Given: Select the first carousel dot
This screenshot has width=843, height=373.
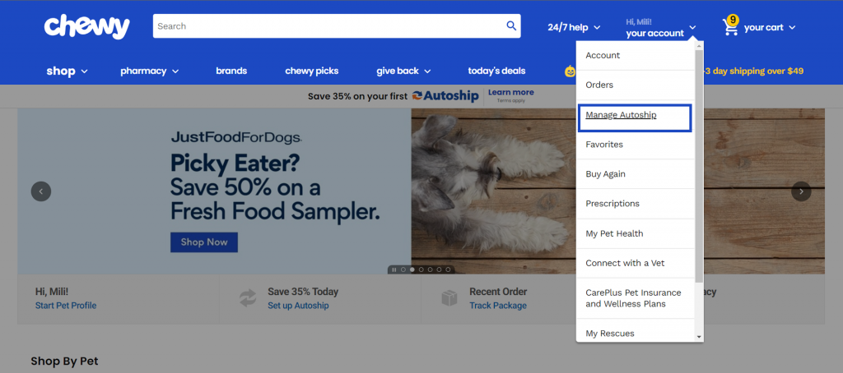Looking at the screenshot, I should point(403,270).
